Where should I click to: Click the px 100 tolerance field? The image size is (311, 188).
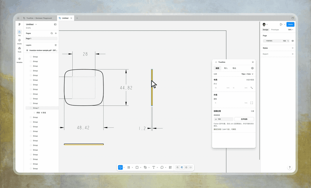click(x=224, y=119)
